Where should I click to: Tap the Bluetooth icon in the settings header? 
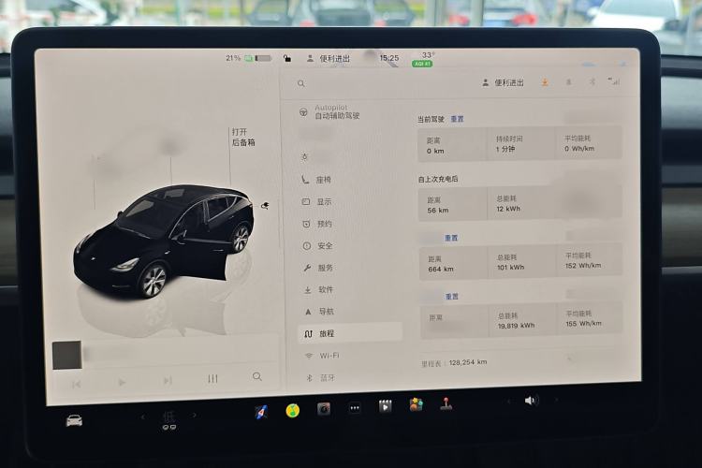[592, 82]
